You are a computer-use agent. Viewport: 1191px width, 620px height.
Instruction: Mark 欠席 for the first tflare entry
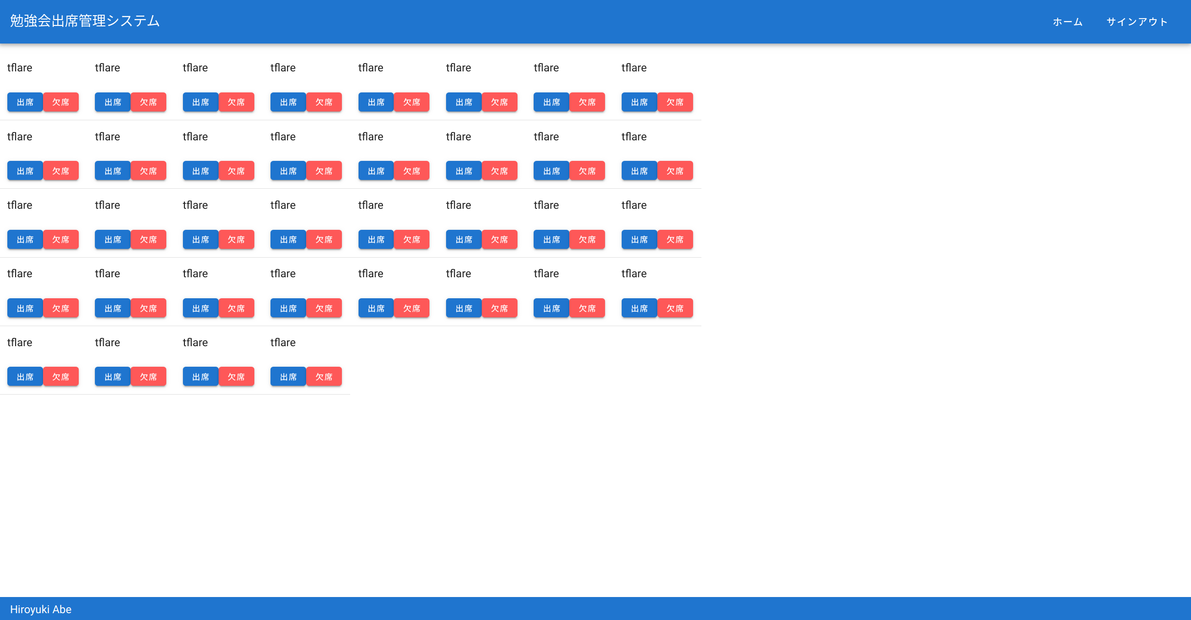coord(61,102)
